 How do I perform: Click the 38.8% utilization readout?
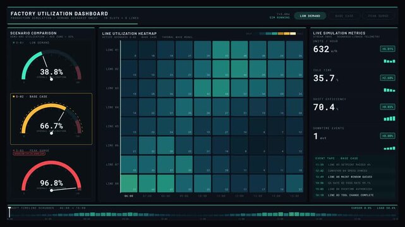click(x=51, y=72)
